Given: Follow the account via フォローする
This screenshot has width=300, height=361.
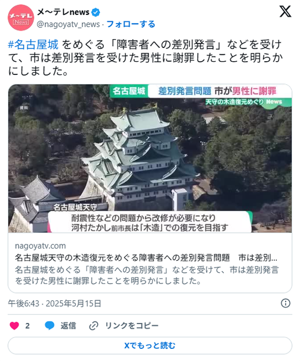Looking at the screenshot, I should (x=130, y=24).
